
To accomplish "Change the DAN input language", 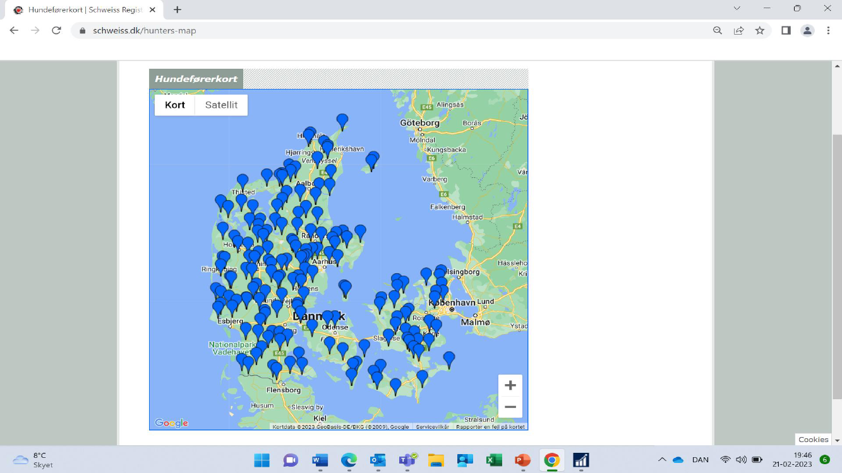I will 701,460.
